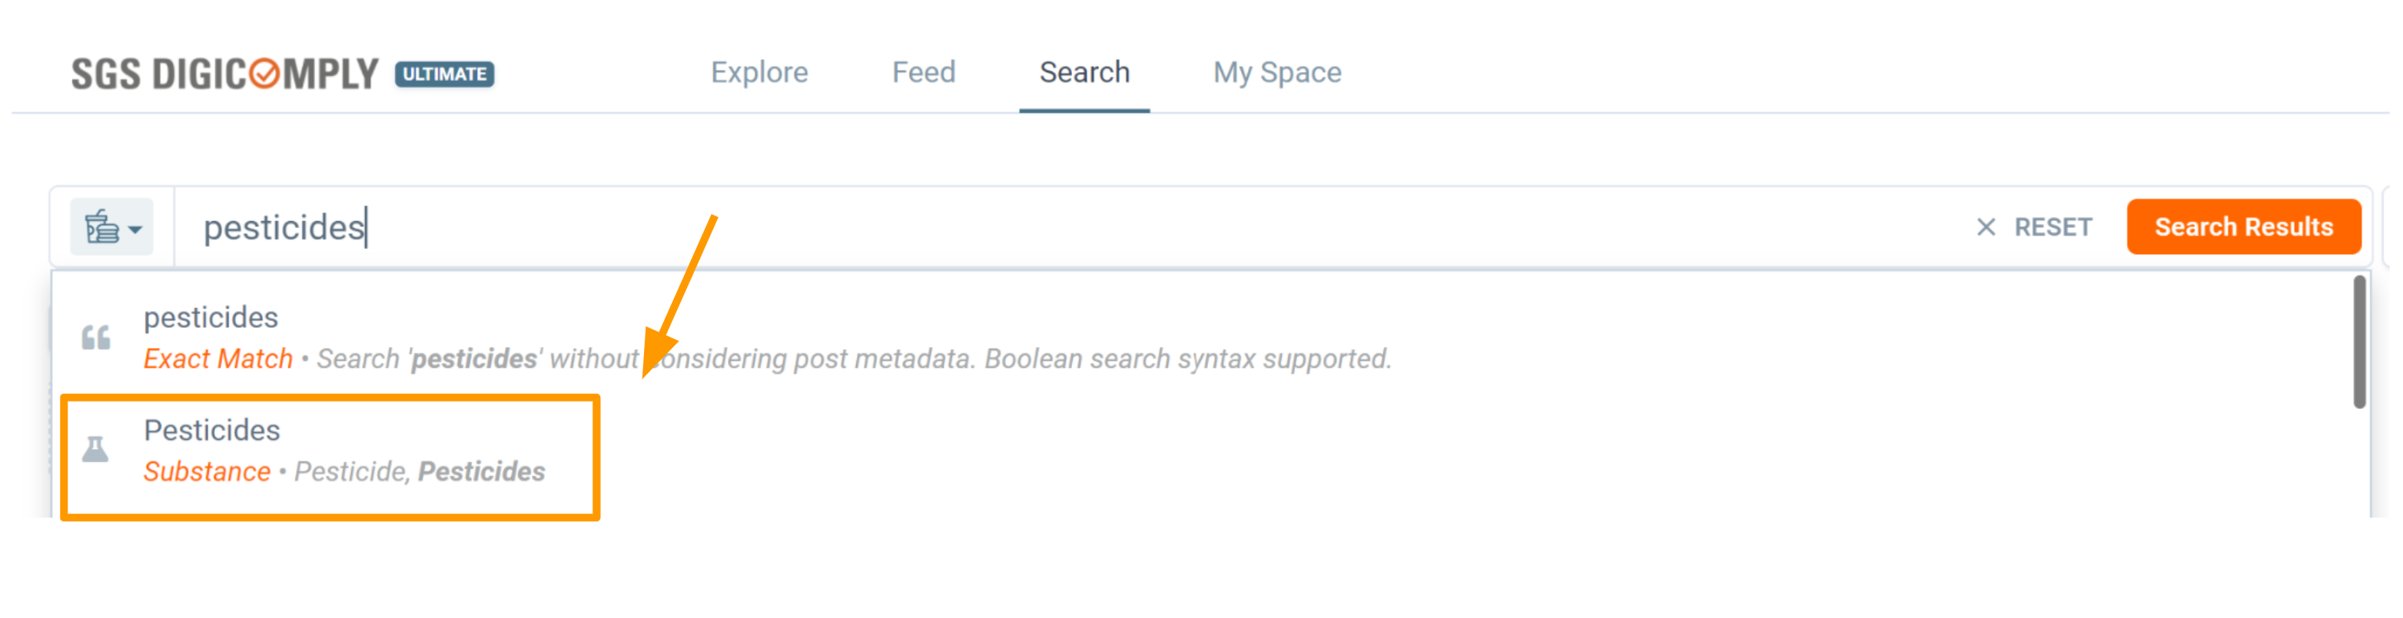Click the SGS Digicomply logo
2403x618 pixels.
click(224, 74)
